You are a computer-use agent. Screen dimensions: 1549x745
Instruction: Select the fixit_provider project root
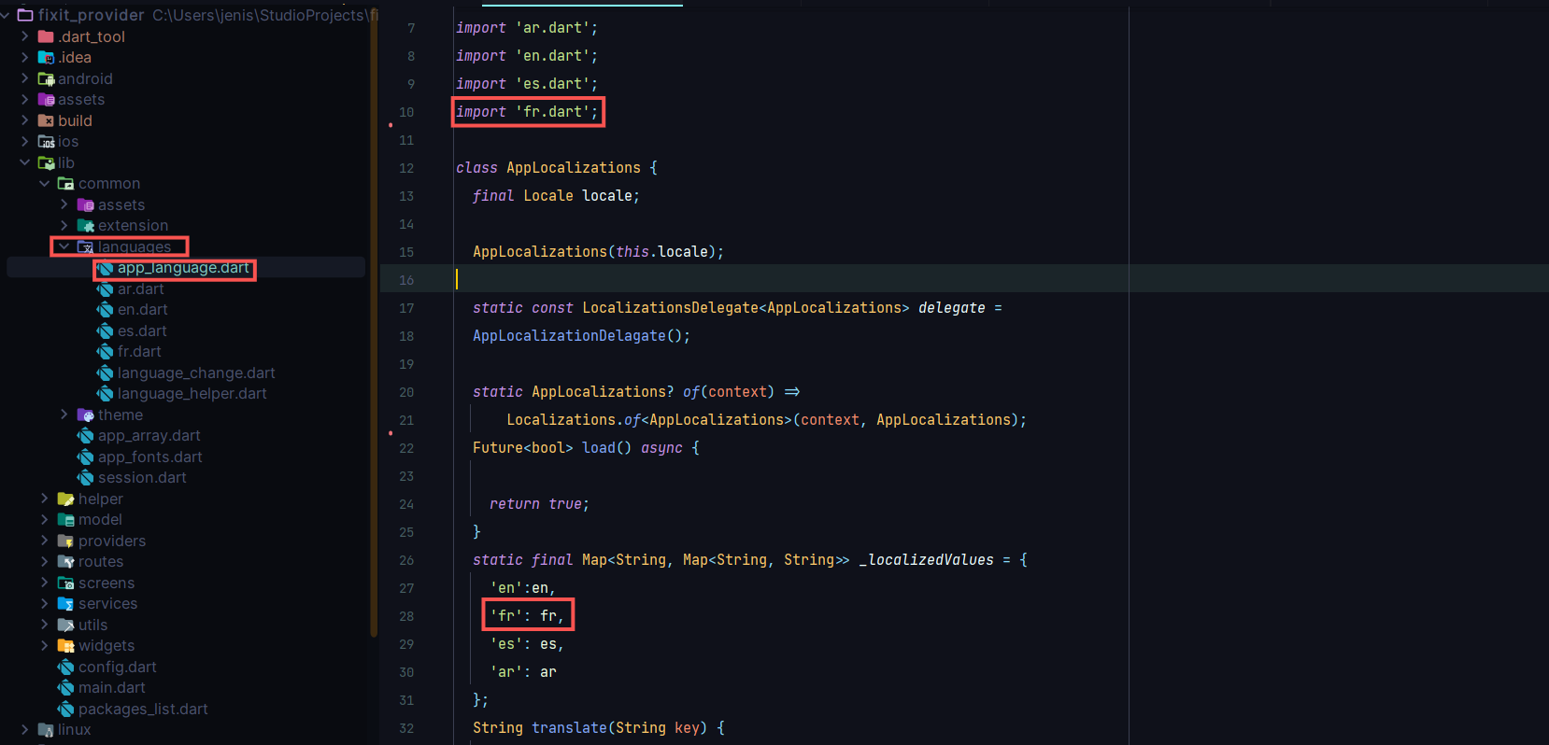(91, 15)
